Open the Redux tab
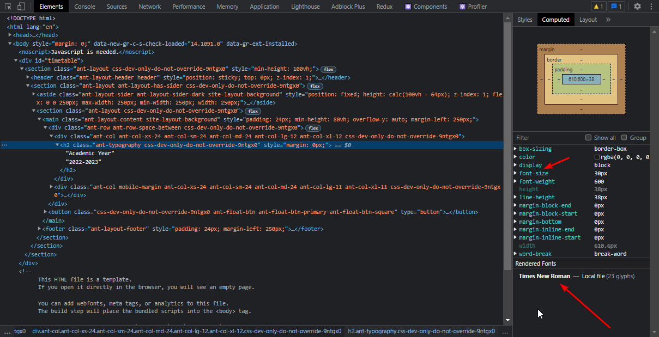Screen dimensions: 659x337 pyautogui.click(x=385, y=7)
